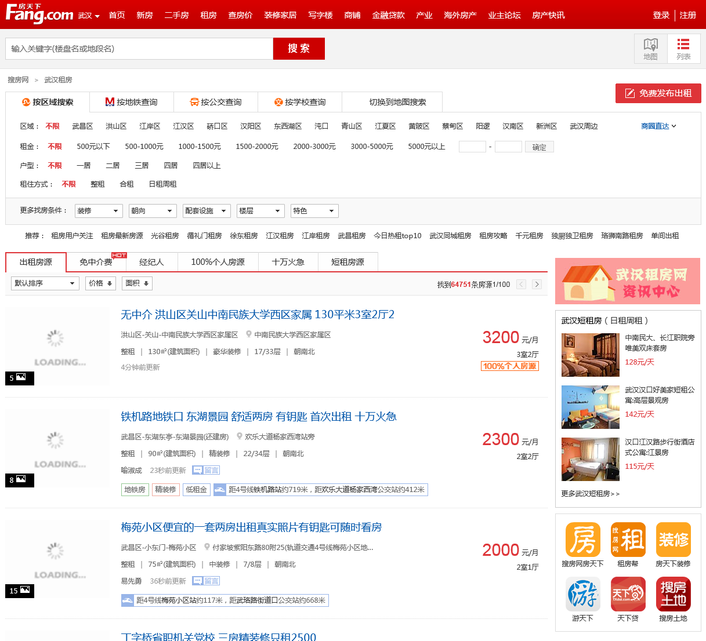Go to previous results page arrow

coord(521,284)
